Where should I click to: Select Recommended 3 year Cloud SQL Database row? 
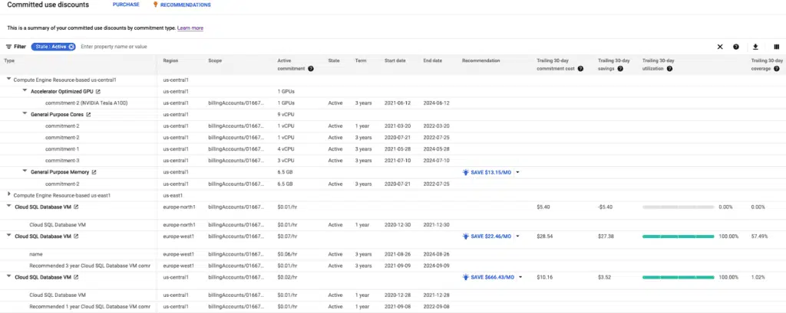393,266
